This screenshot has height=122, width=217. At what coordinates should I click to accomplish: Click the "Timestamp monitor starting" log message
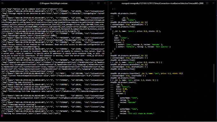tap(19, 104)
